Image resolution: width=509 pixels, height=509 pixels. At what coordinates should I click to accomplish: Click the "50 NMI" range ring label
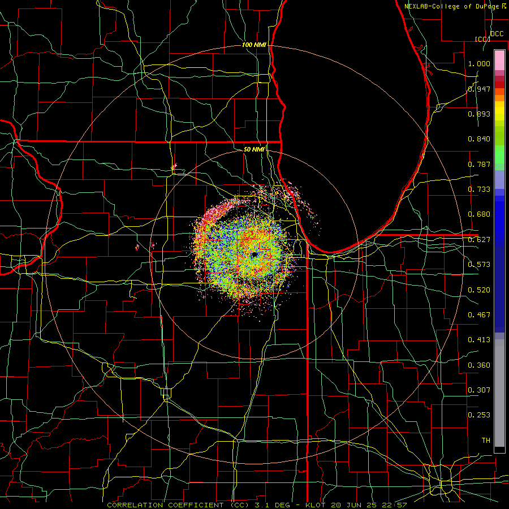point(254,149)
